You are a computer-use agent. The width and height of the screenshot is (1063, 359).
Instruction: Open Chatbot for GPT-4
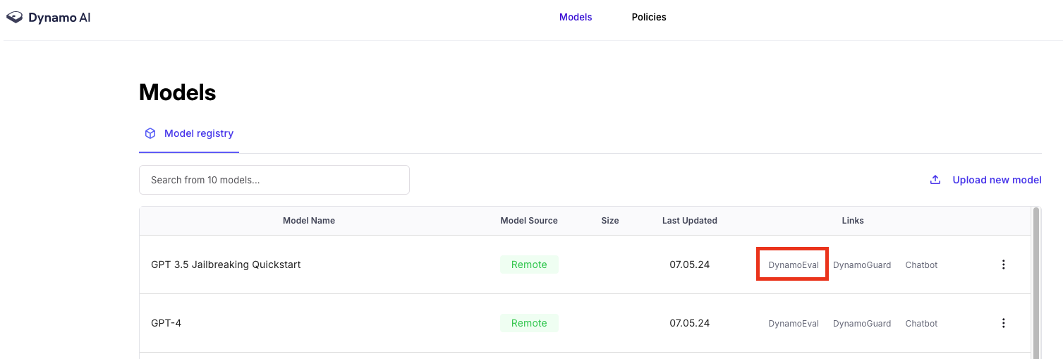pyautogui.click(x=921, y=324)
